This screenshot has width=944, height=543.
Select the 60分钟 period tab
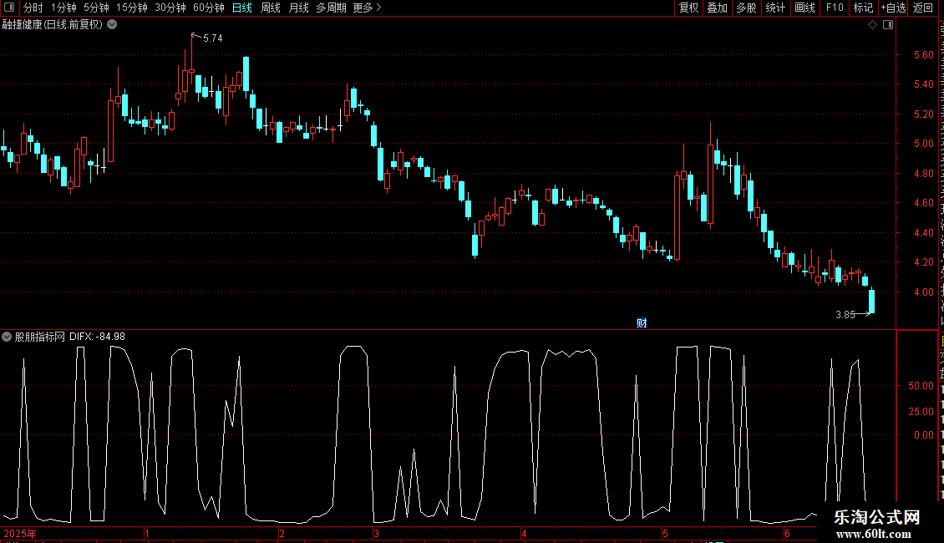209,8
